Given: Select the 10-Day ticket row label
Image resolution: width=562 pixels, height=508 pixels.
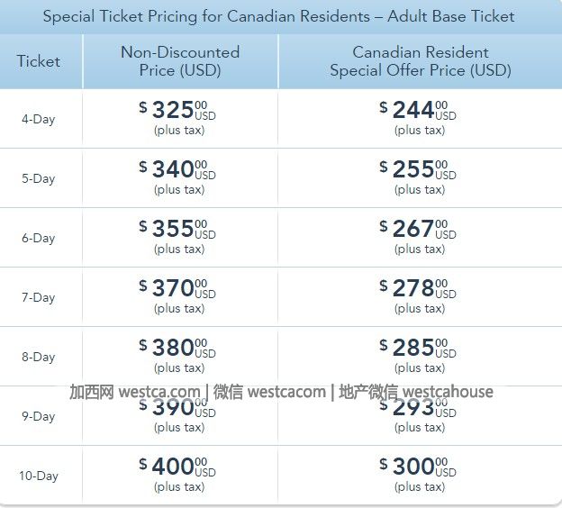Looking at the screenshot, I should click(x=39, y=476).
